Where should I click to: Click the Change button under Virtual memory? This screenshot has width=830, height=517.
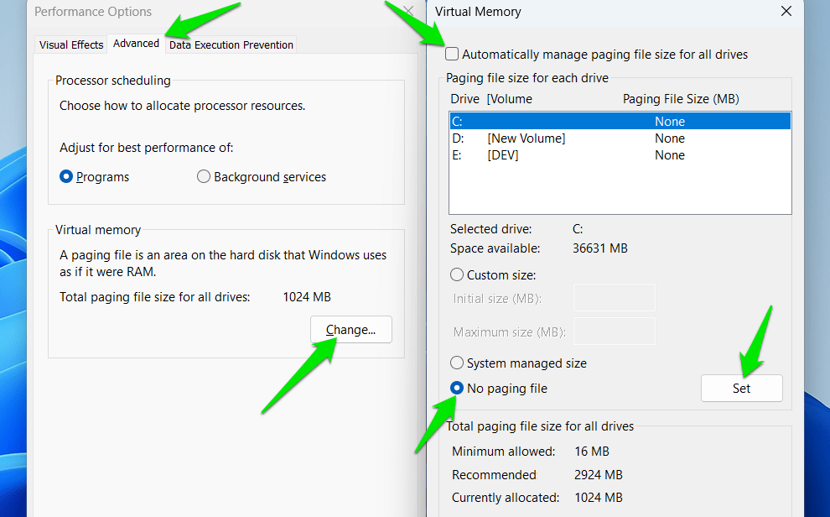point(350,329)
